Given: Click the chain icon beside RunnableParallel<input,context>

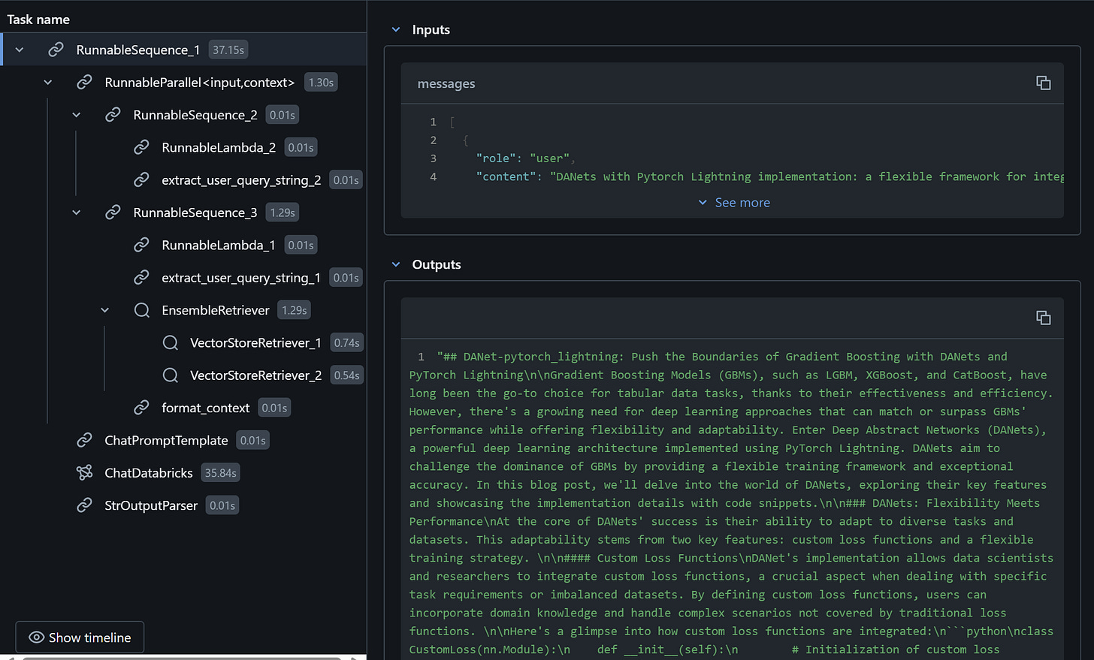Looking at the screenshot, I should 84,82.
